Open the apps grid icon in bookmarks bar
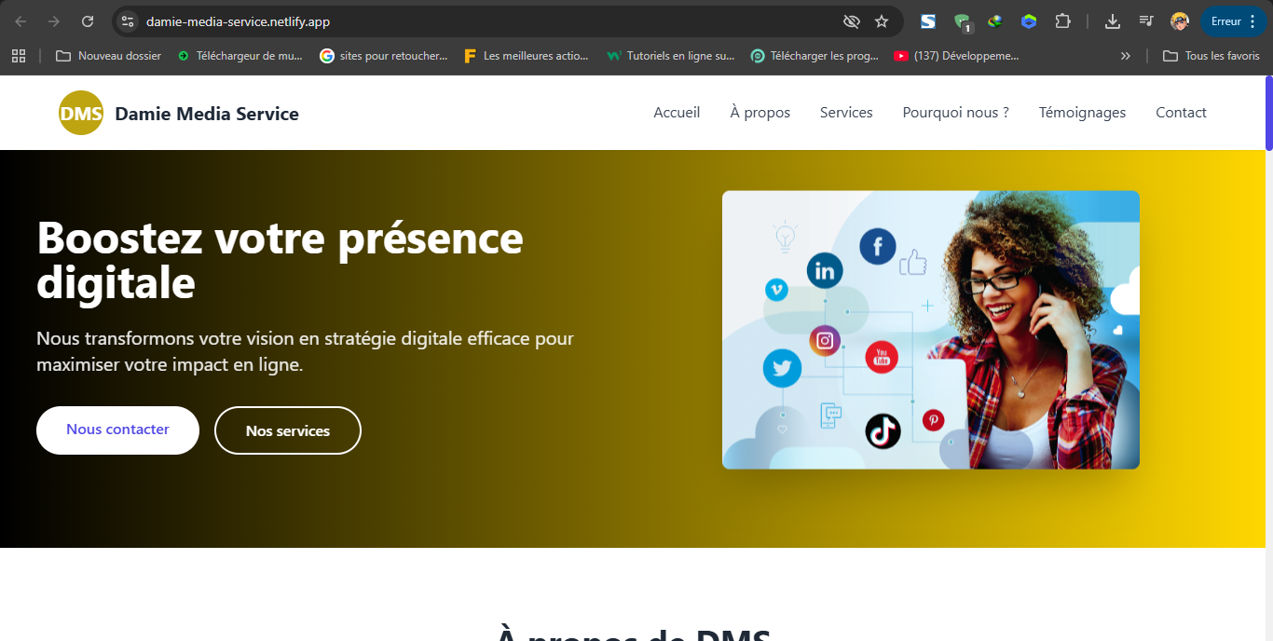Image resolution: width=1273 pixels, height=641 pixels. point(19,56)
